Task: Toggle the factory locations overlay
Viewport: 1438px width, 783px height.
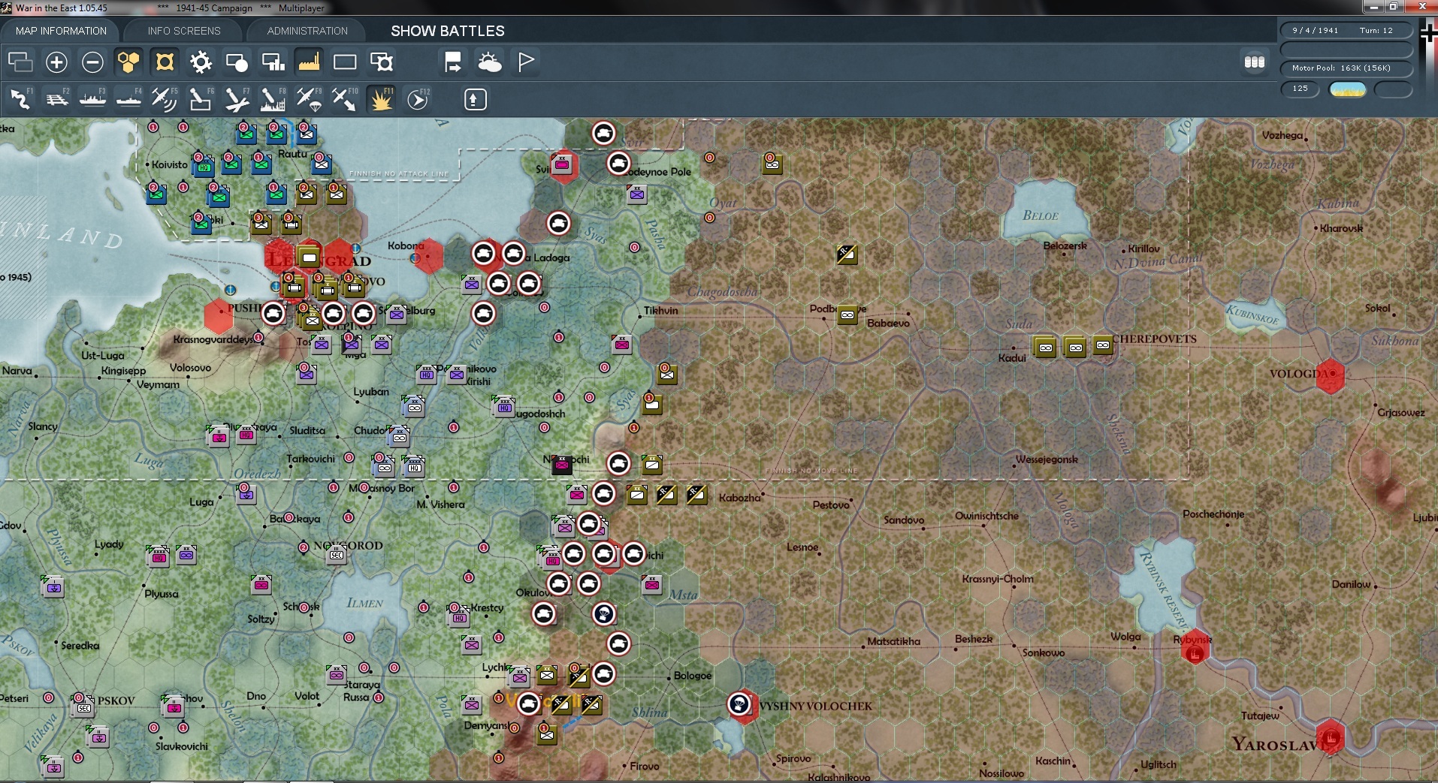Action: coord(309,62)
